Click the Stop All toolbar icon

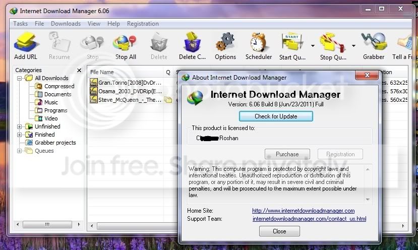click(125, 43)
